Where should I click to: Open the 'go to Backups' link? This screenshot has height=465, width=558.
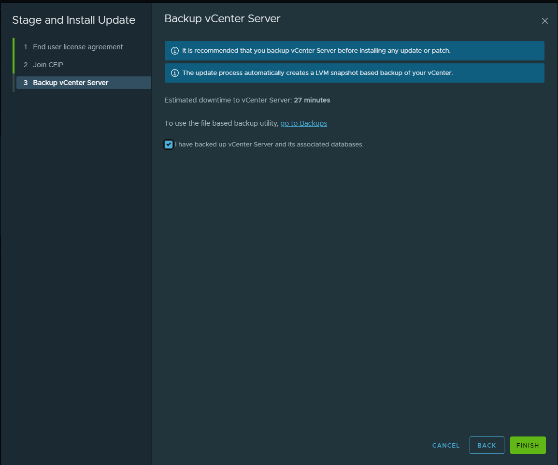click(303, 123)
